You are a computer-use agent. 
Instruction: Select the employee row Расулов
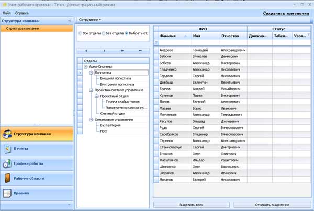point(232,121)
